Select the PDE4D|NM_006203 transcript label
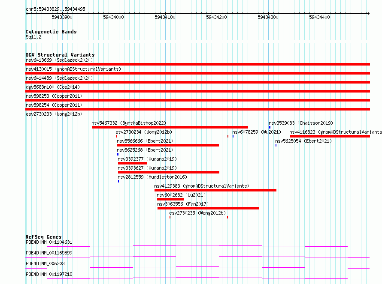Viewport: 382px width, 284px height. click(x=45, y=263)
